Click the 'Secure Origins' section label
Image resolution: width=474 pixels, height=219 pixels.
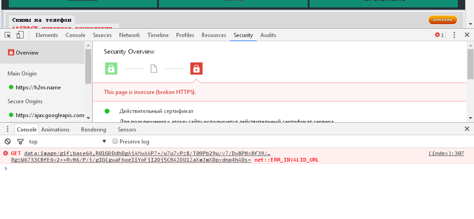tap(25, 101)
